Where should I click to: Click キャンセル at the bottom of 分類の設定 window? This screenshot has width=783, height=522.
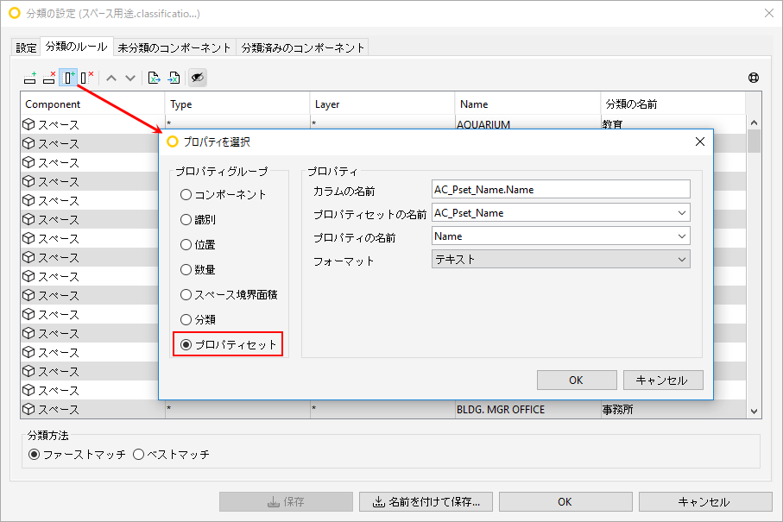pos(705,501)
